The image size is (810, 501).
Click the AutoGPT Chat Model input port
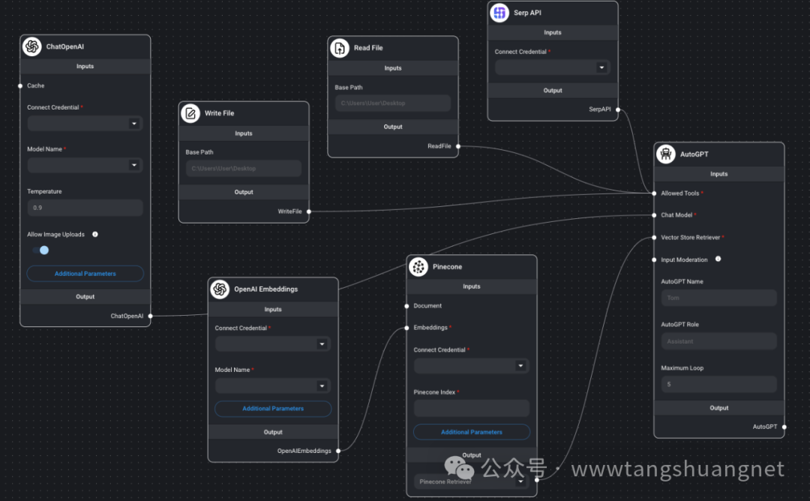(654, 214)
